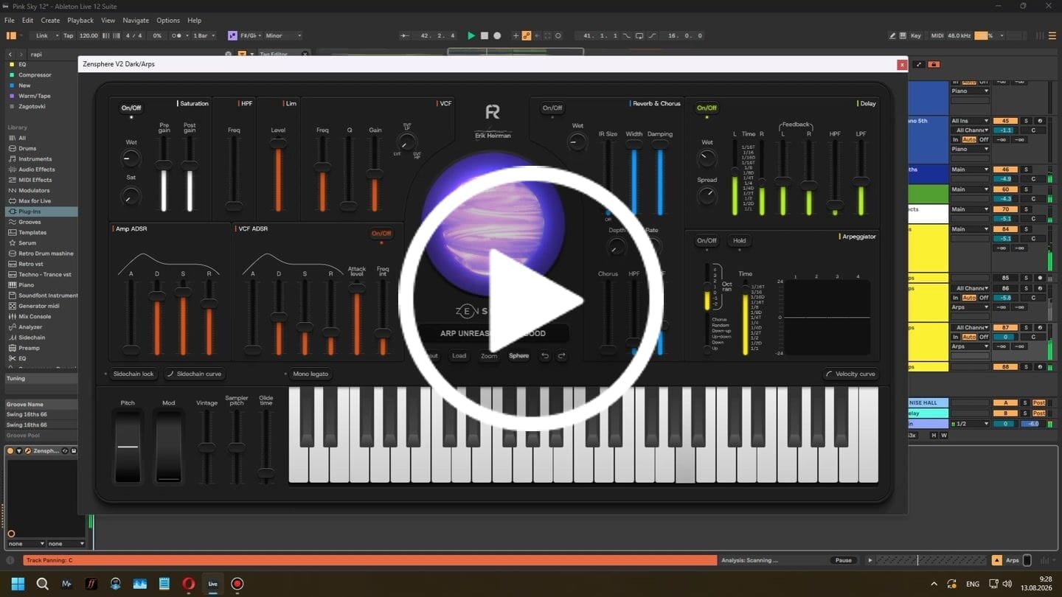Viewport: 1062px width, 597px height.
Task: Toggle the metronome icon
Action: click(176, 35)
